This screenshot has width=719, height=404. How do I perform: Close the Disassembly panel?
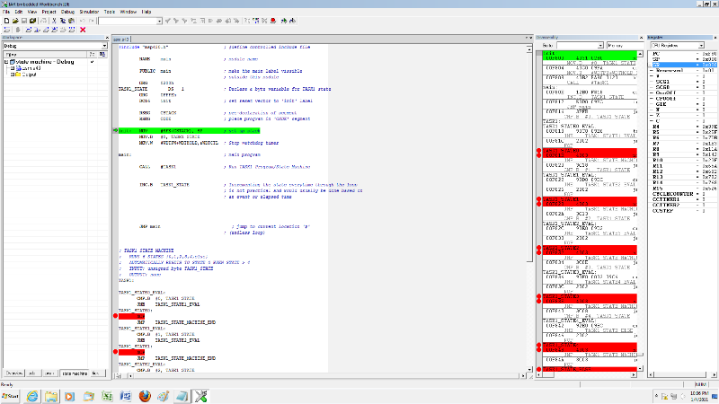coord(642,37)
